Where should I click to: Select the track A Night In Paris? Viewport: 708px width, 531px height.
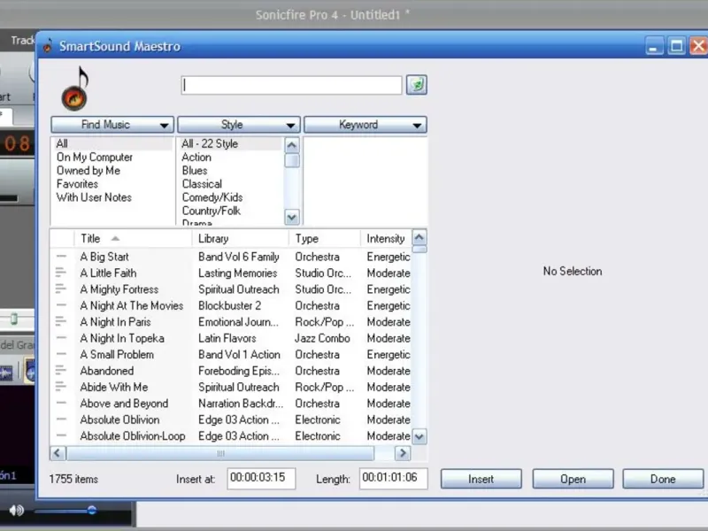115,321
